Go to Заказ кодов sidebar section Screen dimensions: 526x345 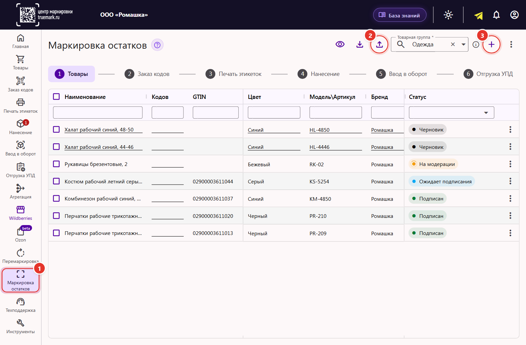click(x=20, y=84)
